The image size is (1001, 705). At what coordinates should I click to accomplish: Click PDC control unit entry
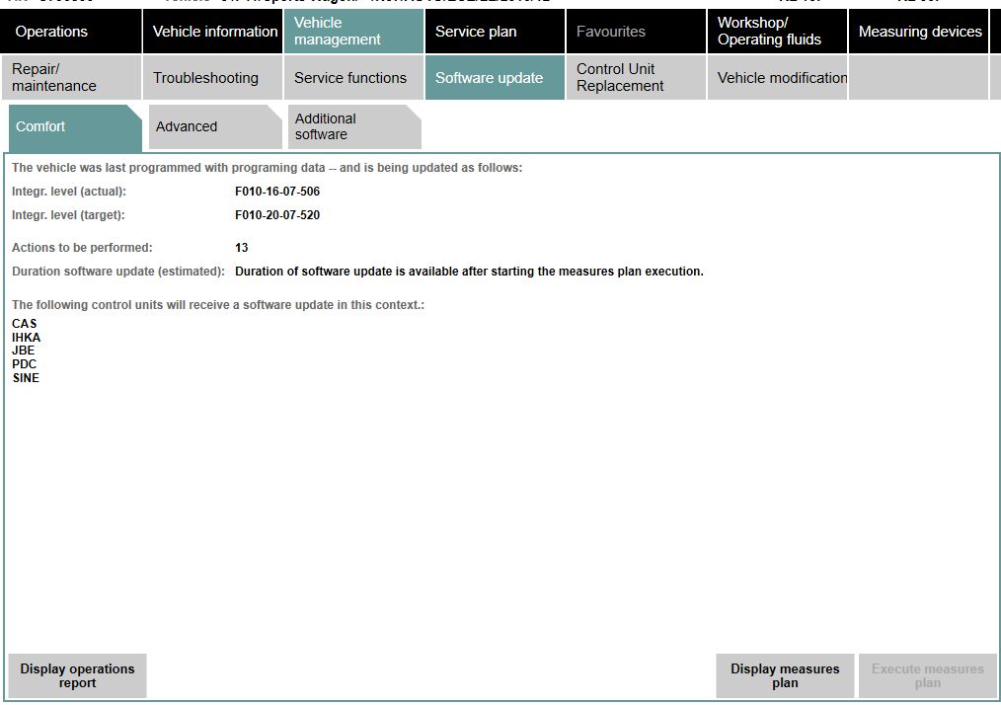(x=25, y=364)
